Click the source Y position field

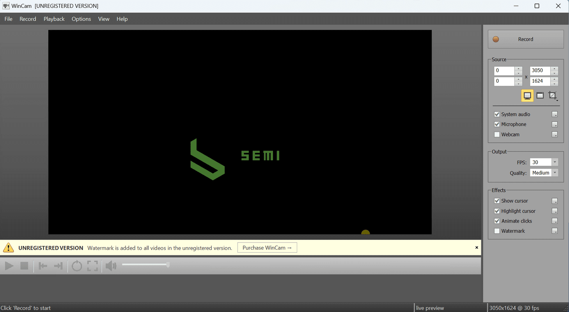504,81
